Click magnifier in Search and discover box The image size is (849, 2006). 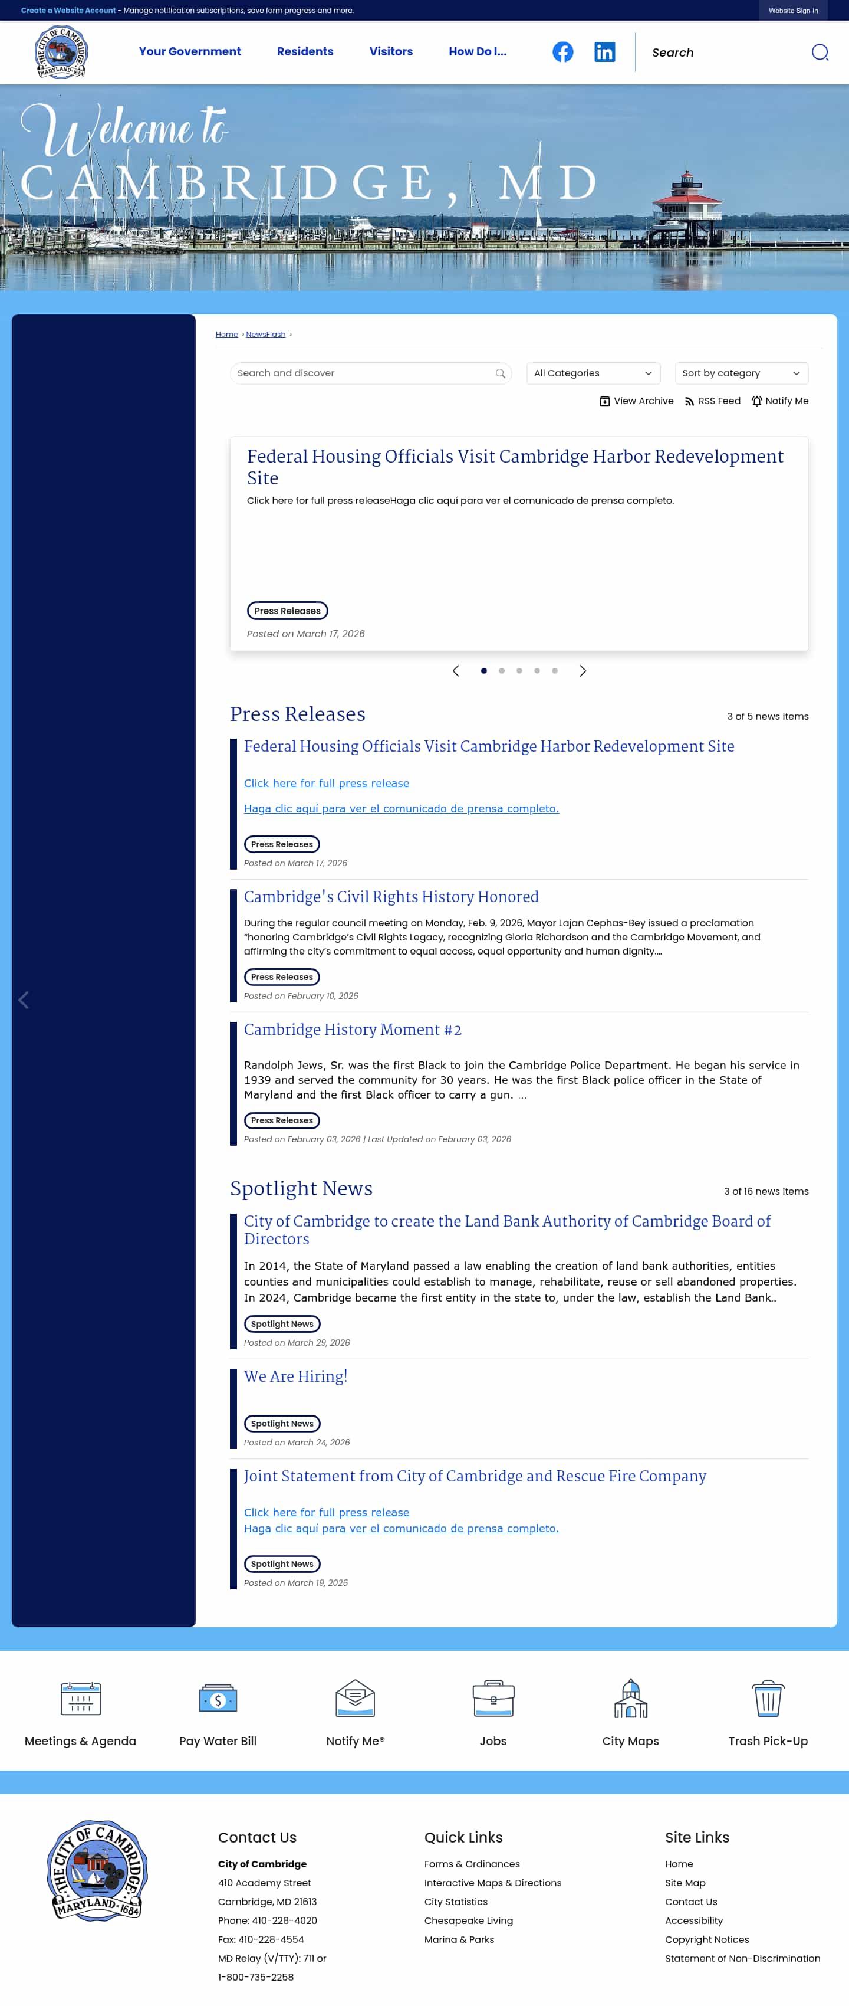[x=501, y=373]
